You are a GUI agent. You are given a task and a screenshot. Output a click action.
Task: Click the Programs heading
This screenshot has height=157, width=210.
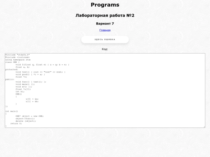tap(105, 5)
